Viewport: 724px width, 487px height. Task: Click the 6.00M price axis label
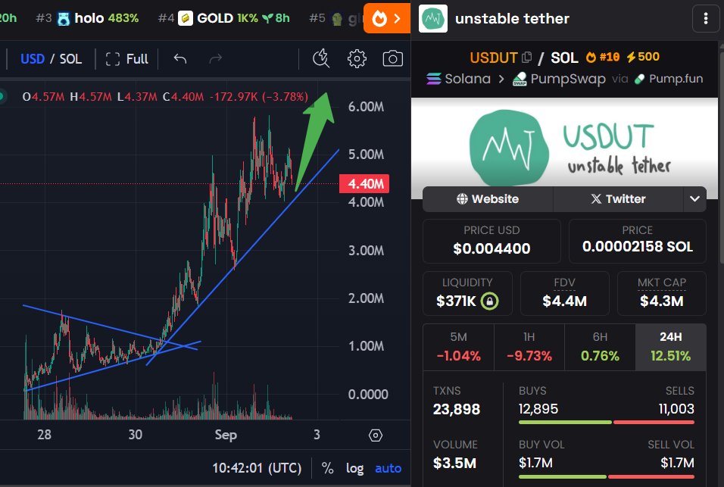click(366, 107)
